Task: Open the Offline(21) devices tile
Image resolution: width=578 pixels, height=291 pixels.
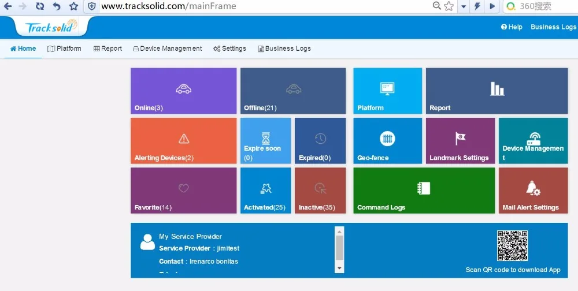Action: 293,91
